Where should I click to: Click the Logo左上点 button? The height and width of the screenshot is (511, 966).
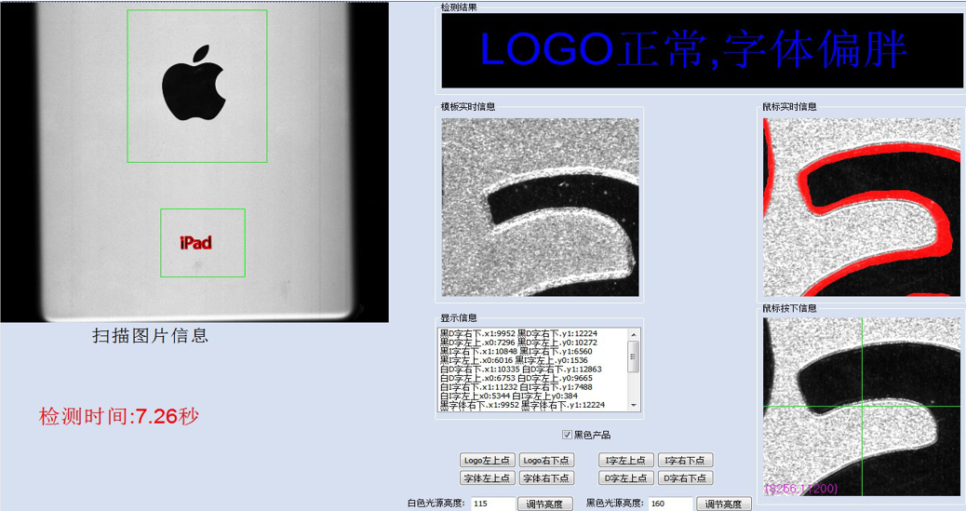pos(488,460)
